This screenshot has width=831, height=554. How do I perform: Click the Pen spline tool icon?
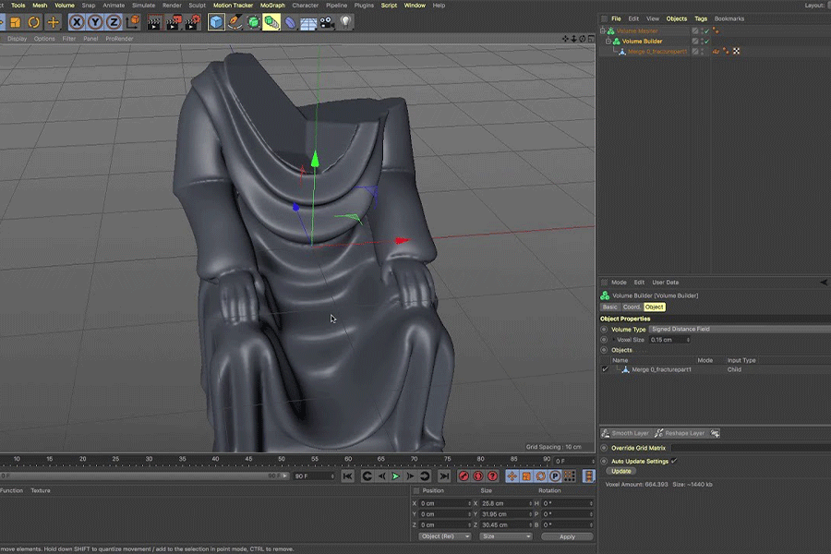click(235, 21)
